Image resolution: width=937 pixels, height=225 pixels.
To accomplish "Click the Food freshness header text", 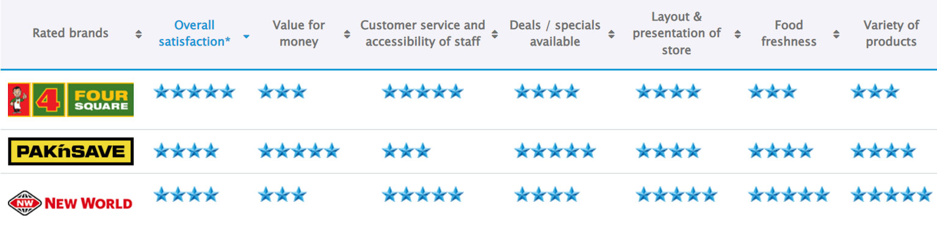I will tap(789, 33).
